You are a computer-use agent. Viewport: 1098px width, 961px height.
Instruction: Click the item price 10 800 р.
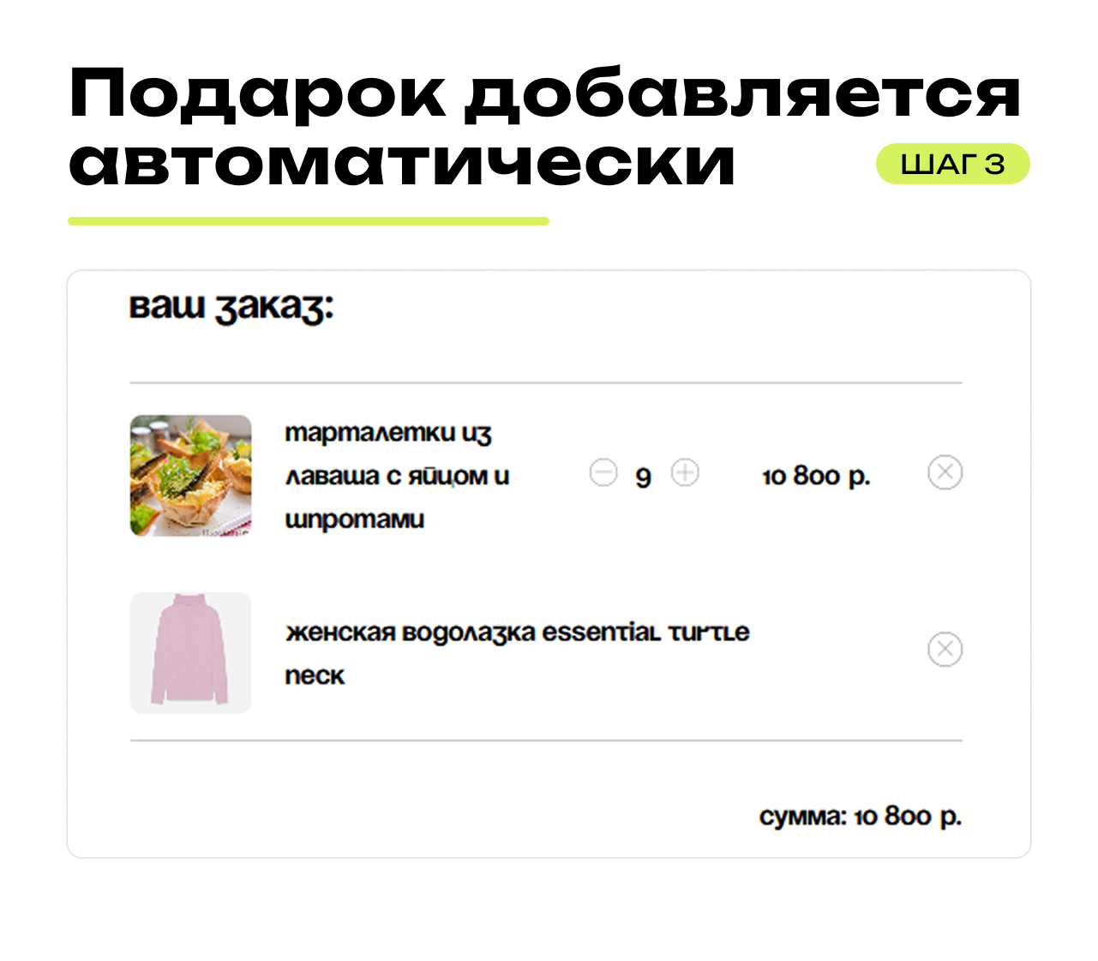[x=816, y=476]
